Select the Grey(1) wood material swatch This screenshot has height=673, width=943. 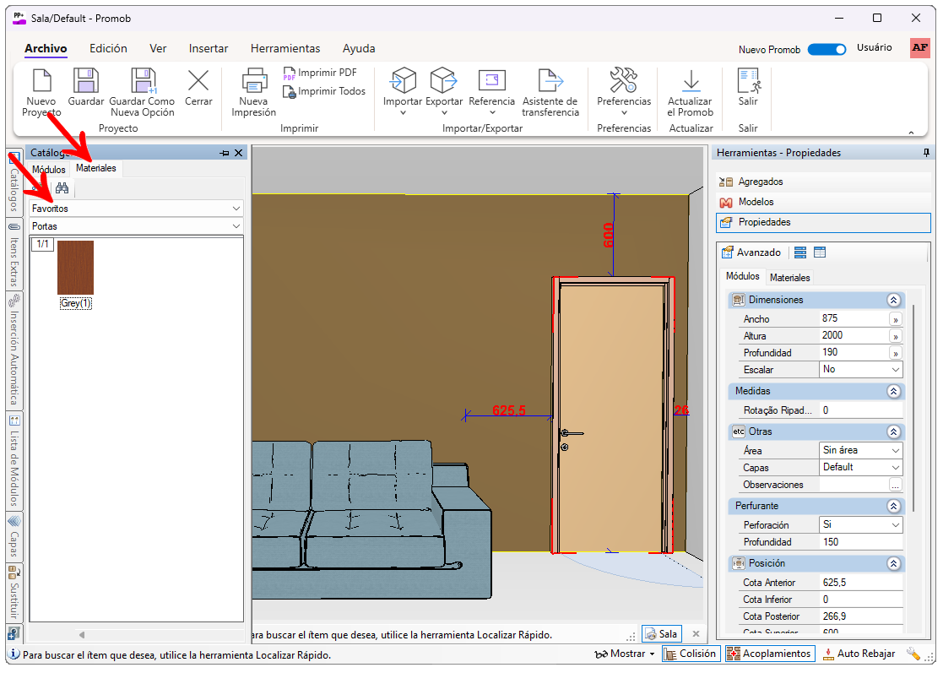(x=75, y=268)
